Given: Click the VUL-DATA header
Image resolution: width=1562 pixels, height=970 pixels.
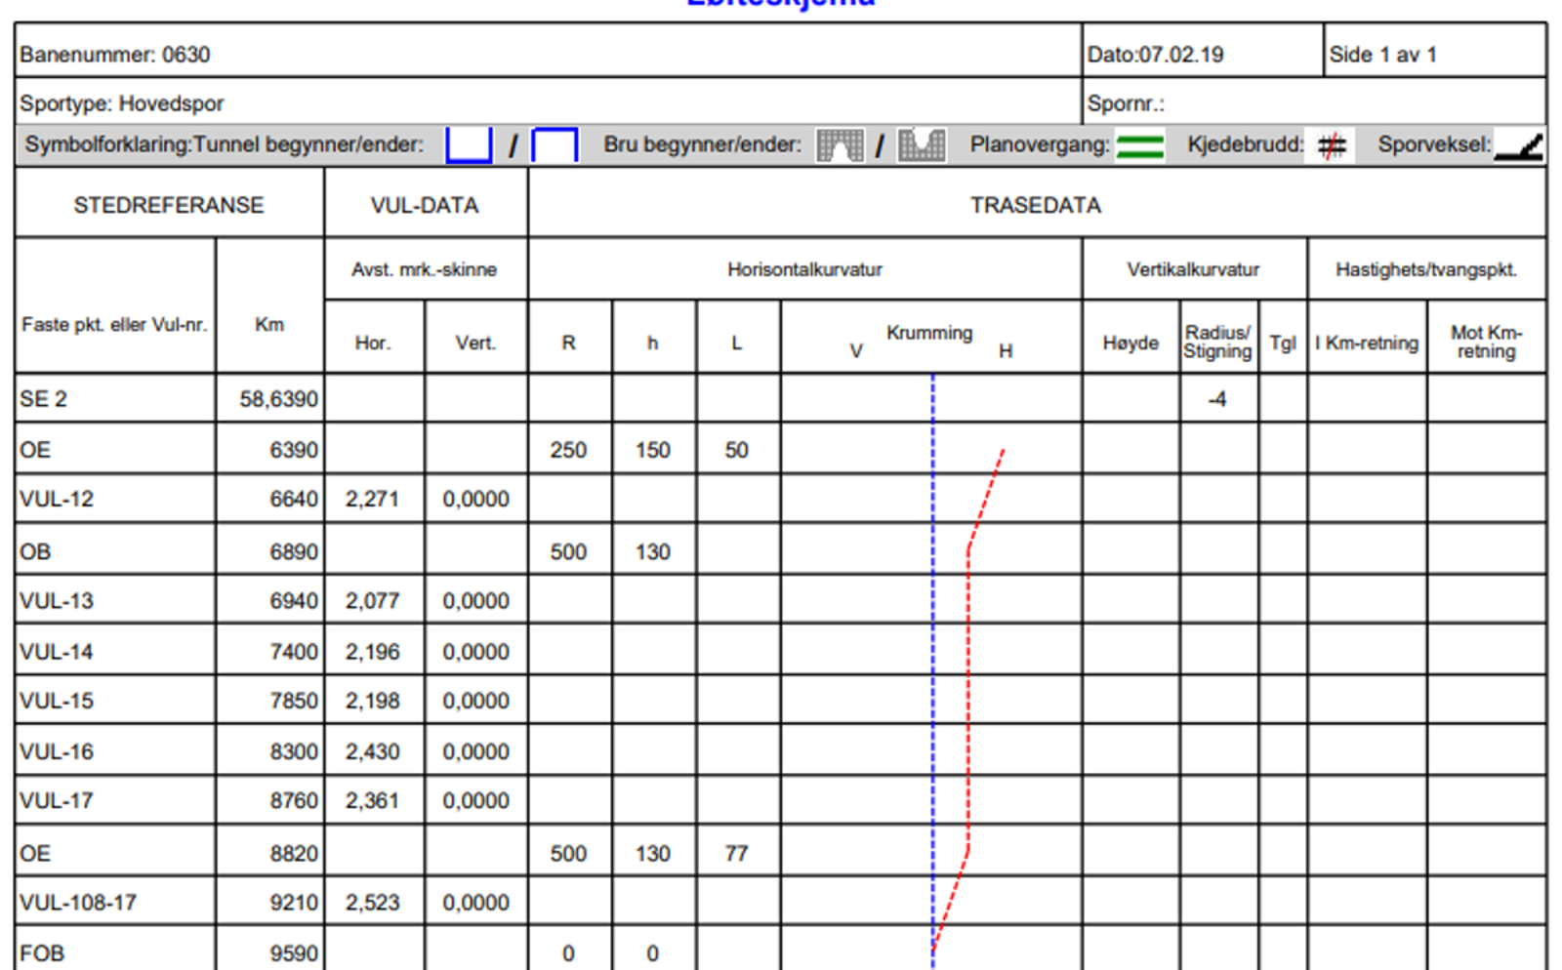Looking at the screenshot, I should 425,205.
